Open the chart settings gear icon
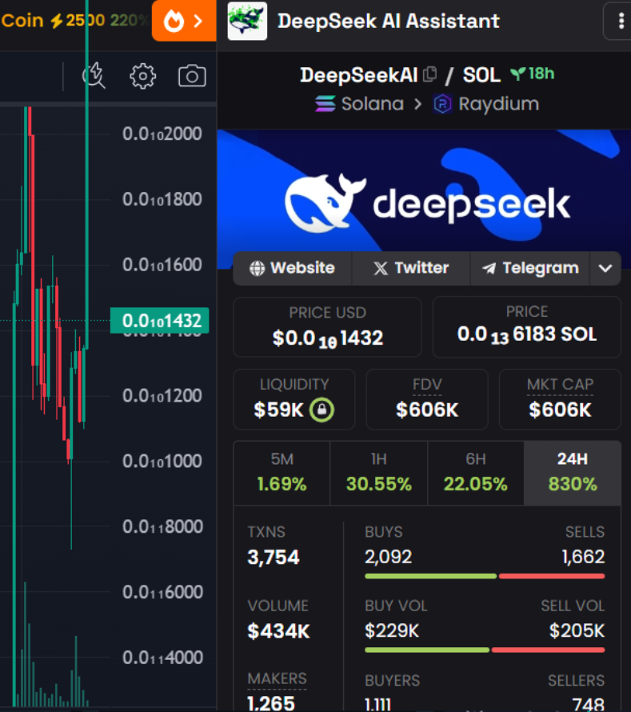Viewport: 631px width, 712px height. (143, 76)
